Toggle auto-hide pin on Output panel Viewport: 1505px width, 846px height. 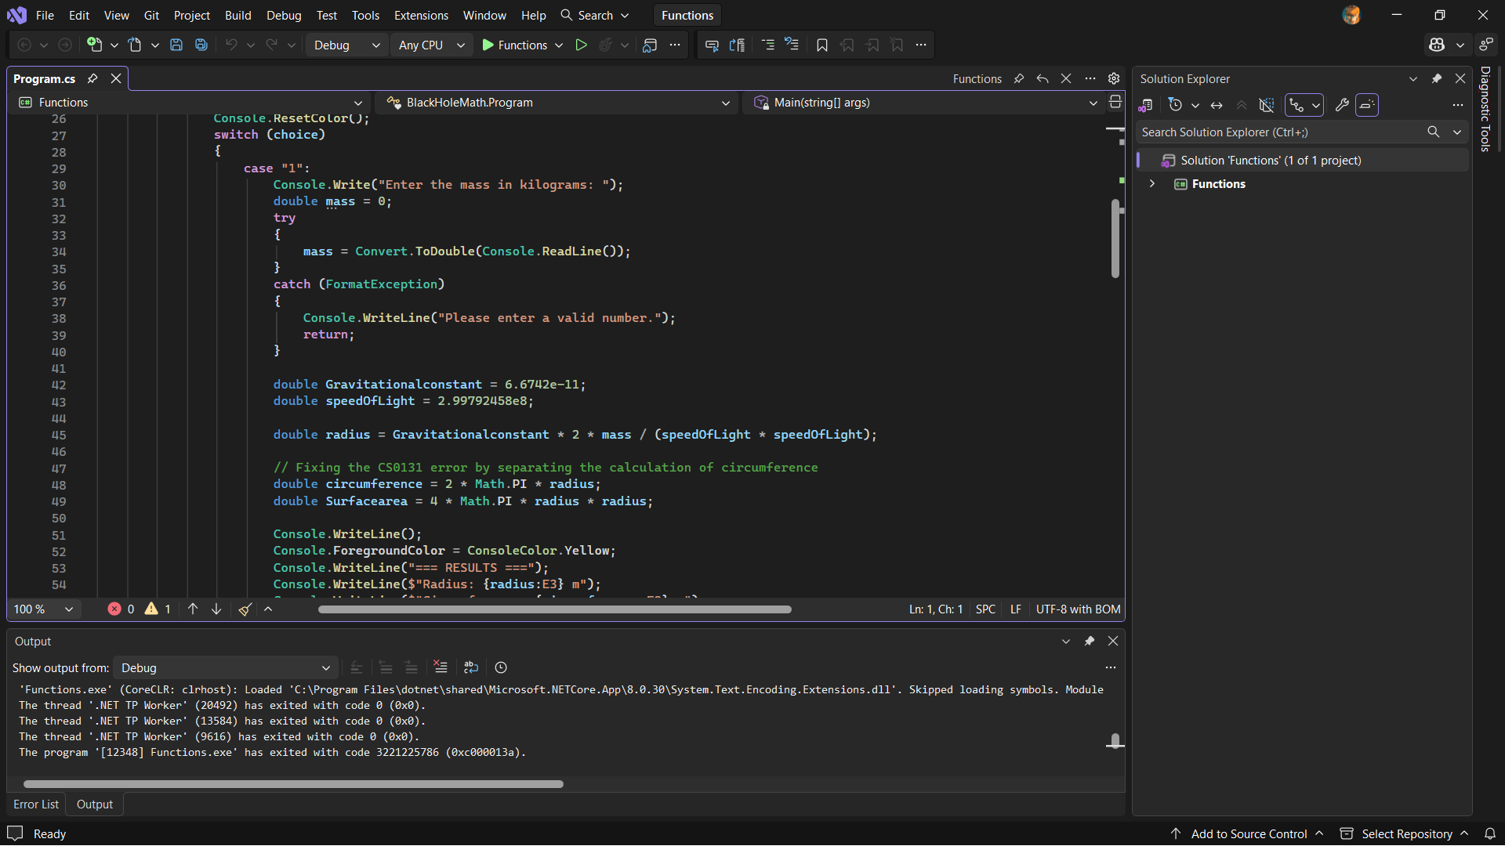pos(1090,641)
